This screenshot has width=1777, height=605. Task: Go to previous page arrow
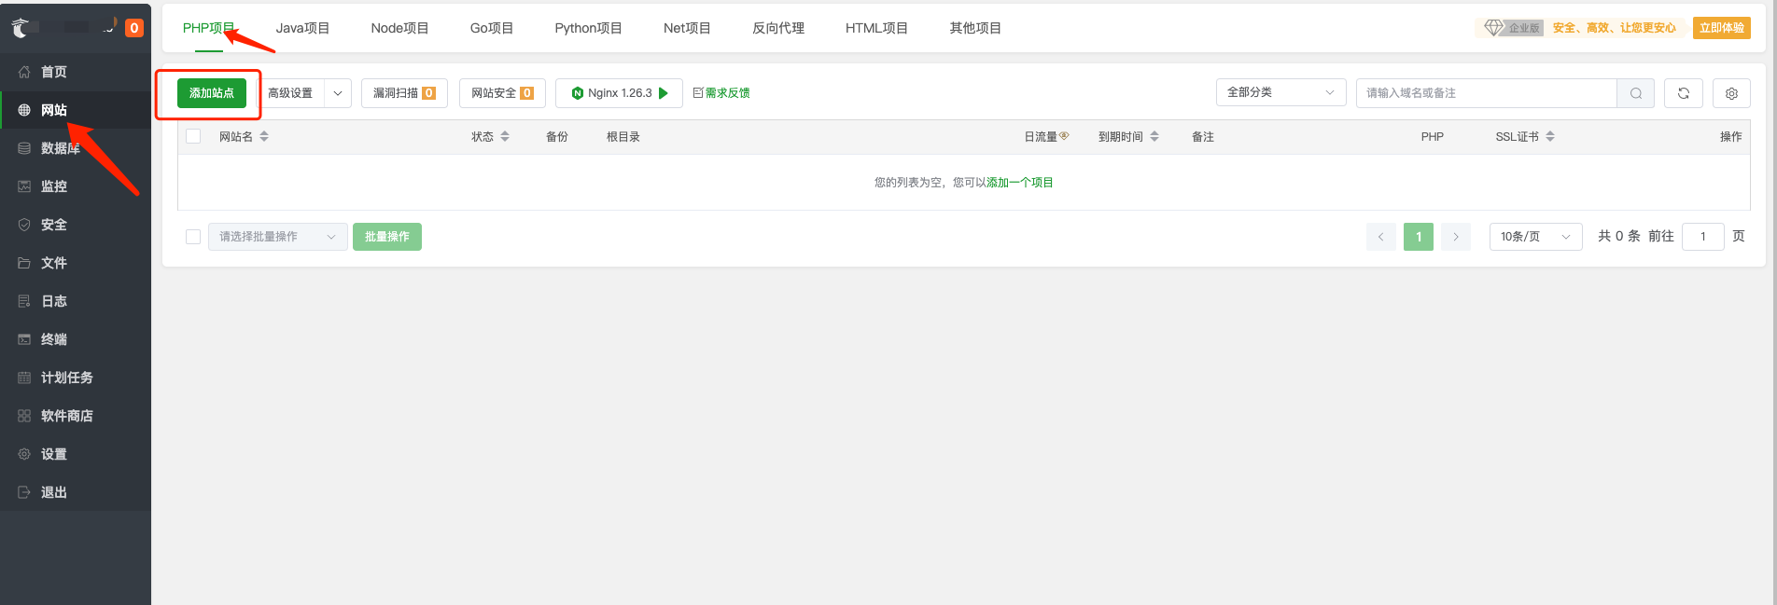(1381, 237)
